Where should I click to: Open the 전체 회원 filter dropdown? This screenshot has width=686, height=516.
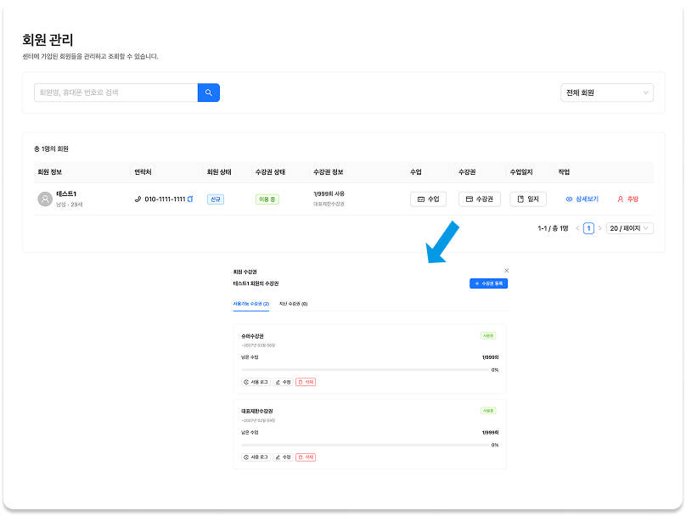(x=606, y=92)
